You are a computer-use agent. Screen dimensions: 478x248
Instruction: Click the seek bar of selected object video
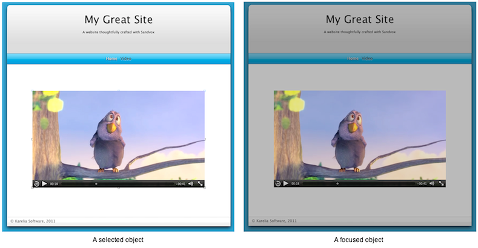(x=118, y=184)
